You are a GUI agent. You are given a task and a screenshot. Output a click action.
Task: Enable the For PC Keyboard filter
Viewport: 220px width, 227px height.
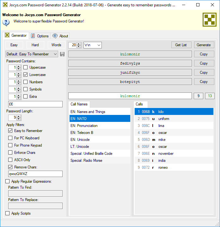point(10,138)
